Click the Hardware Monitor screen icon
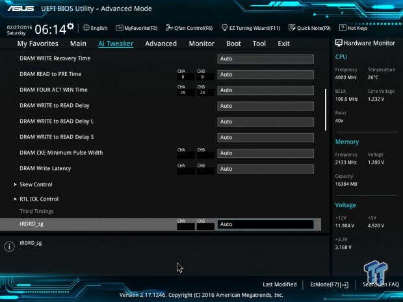Image resolution: width=403 pixels, height=302 pixels. pos(339,43)
